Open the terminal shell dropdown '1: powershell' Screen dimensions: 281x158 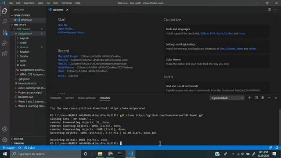227,98
